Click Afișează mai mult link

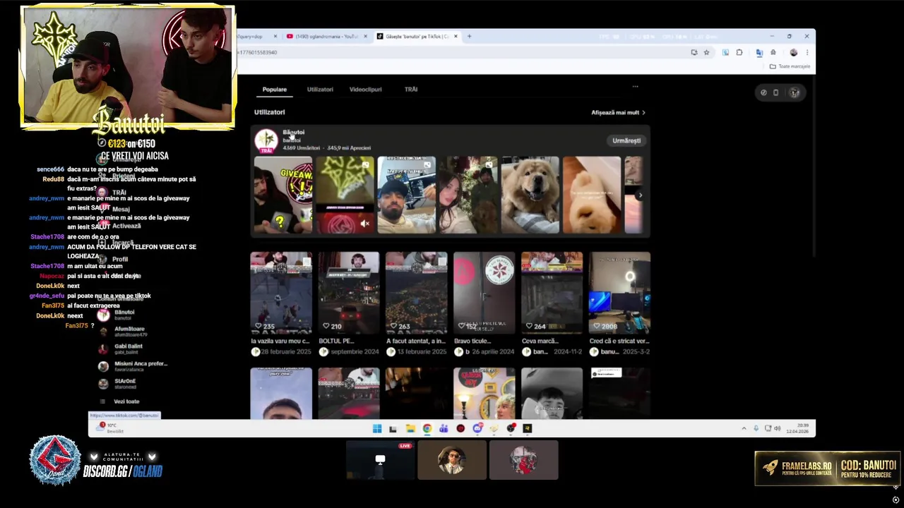[618, 112]
